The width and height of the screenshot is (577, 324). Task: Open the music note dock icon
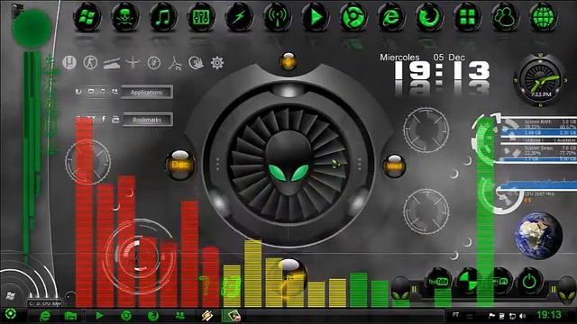163,17
